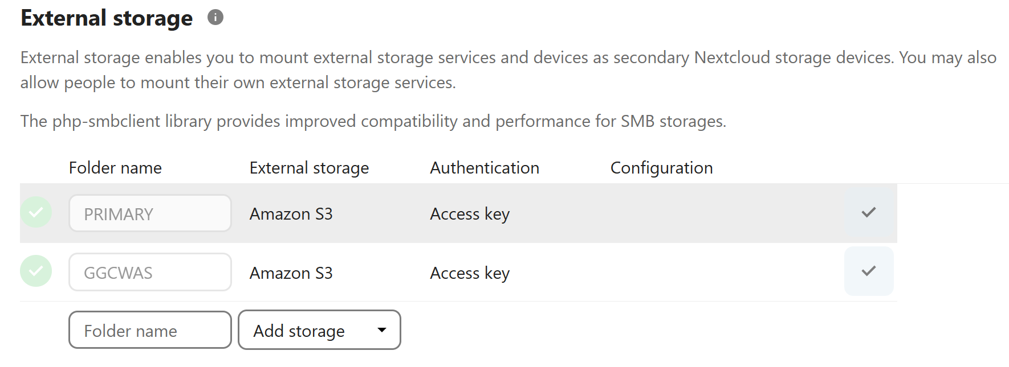Select Access key in the GGCWAS row
This screenshot has height=367, width=1009.
tap(470, 273)
